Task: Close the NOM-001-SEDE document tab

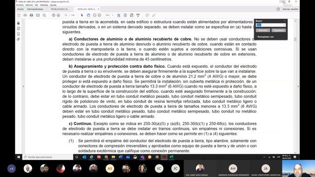Action: coord(98,9)
